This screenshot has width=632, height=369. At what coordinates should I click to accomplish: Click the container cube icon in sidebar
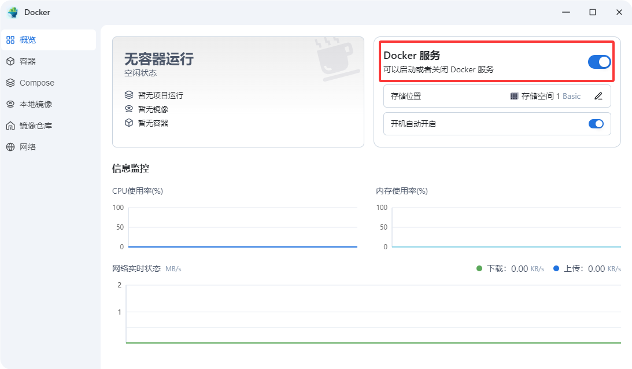coord(10,61)
